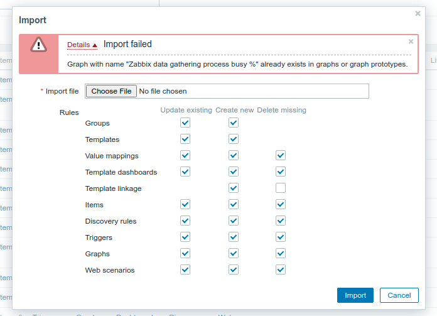437x316 pixels.
Task: Click the 'Web scenarios' rule label
Action: tap(110, 270)
